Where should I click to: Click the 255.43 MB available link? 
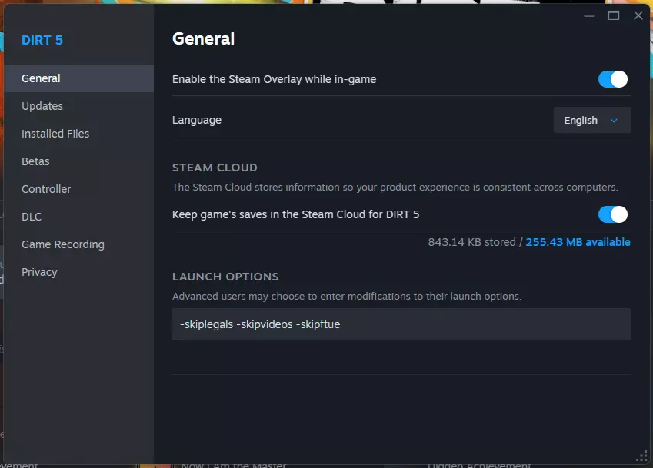coord(578,242)
